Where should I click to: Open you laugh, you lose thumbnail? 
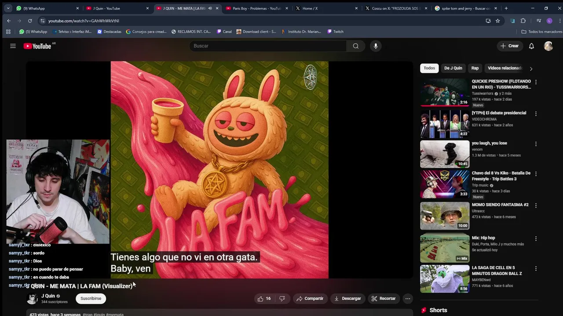[x=445, y=154]
